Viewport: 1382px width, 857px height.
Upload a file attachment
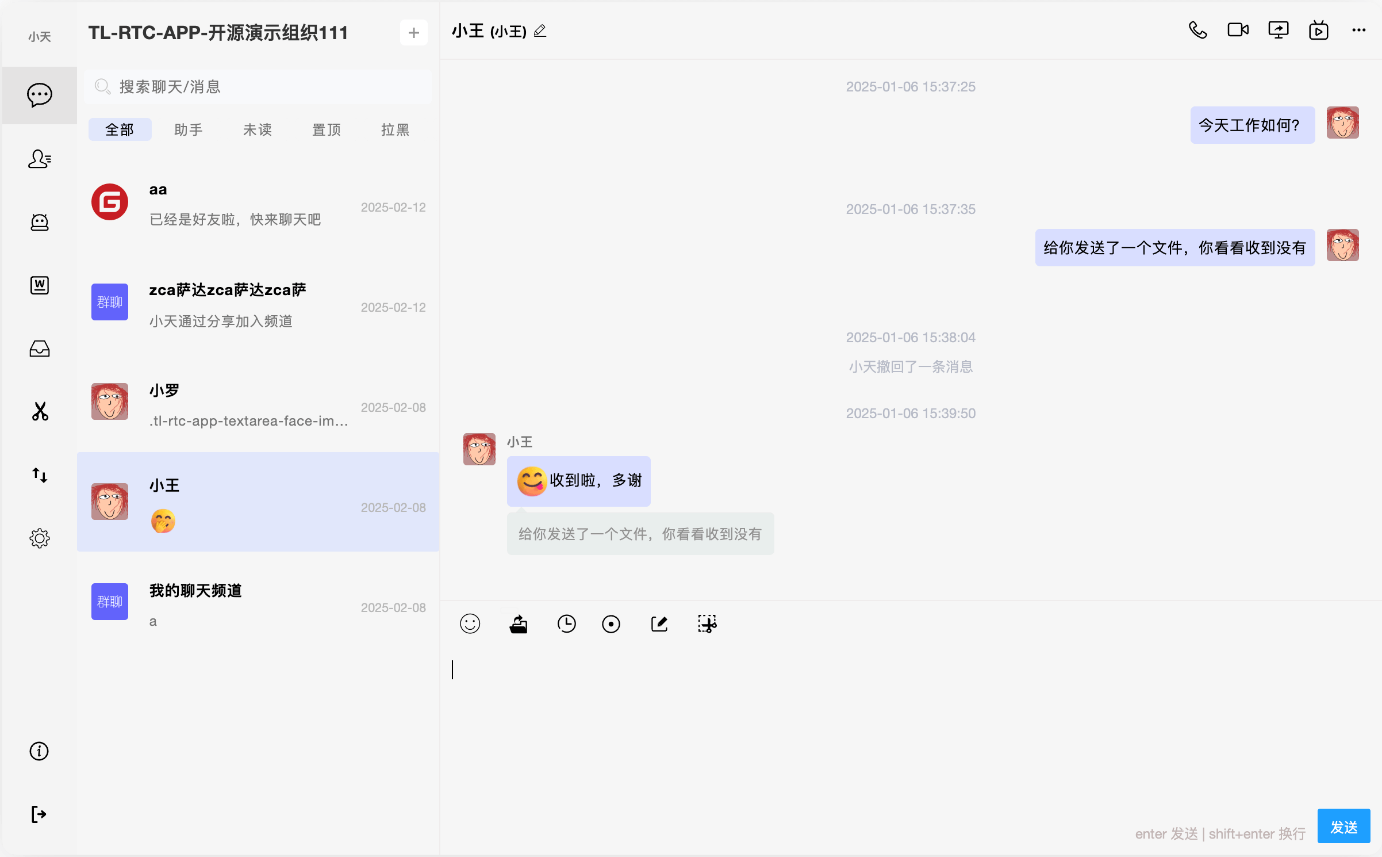(517, 624)
